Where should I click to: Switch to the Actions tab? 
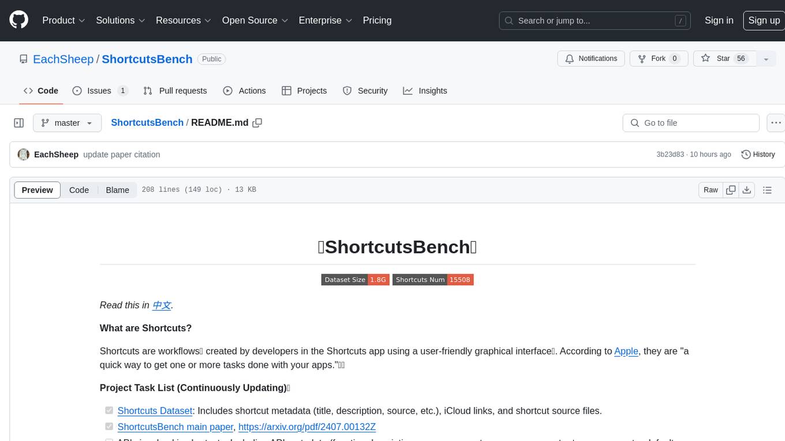pyautogui.click(x=244, y=91)
